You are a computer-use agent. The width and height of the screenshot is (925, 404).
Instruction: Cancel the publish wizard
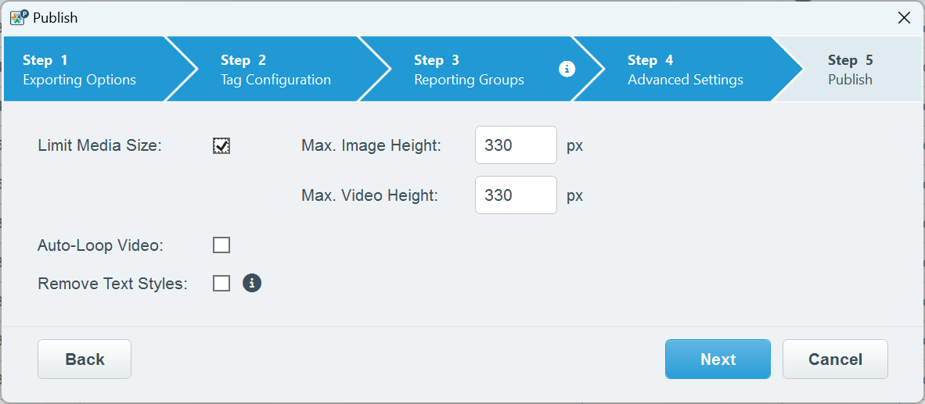point(835,359)
